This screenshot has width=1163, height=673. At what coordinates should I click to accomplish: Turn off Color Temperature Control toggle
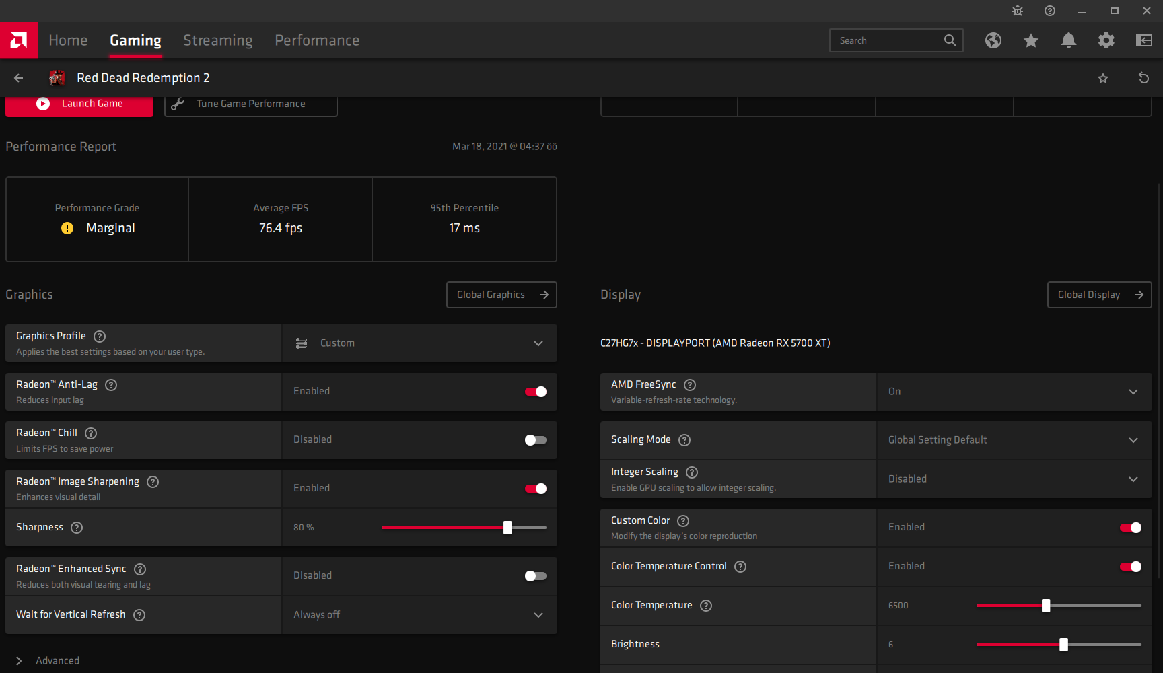click(x=1131, y=567)
